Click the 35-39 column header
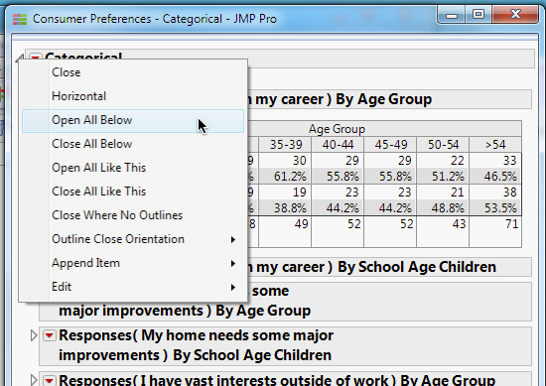Image resolution: width=546 pixels, height=386 pixels. [x=286, y=145]
